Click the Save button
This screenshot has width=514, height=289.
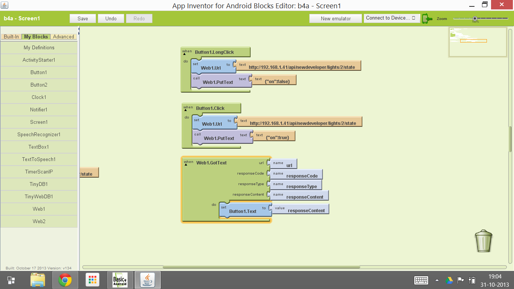coord(83,18)
